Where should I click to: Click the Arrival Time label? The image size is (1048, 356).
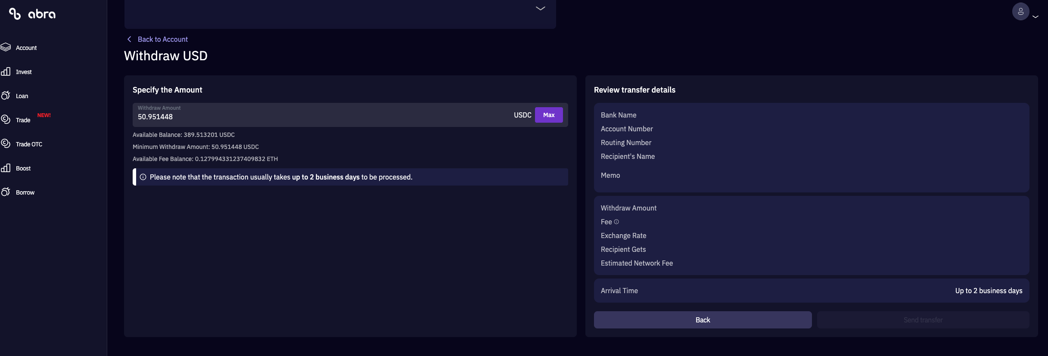click(619, 291)
